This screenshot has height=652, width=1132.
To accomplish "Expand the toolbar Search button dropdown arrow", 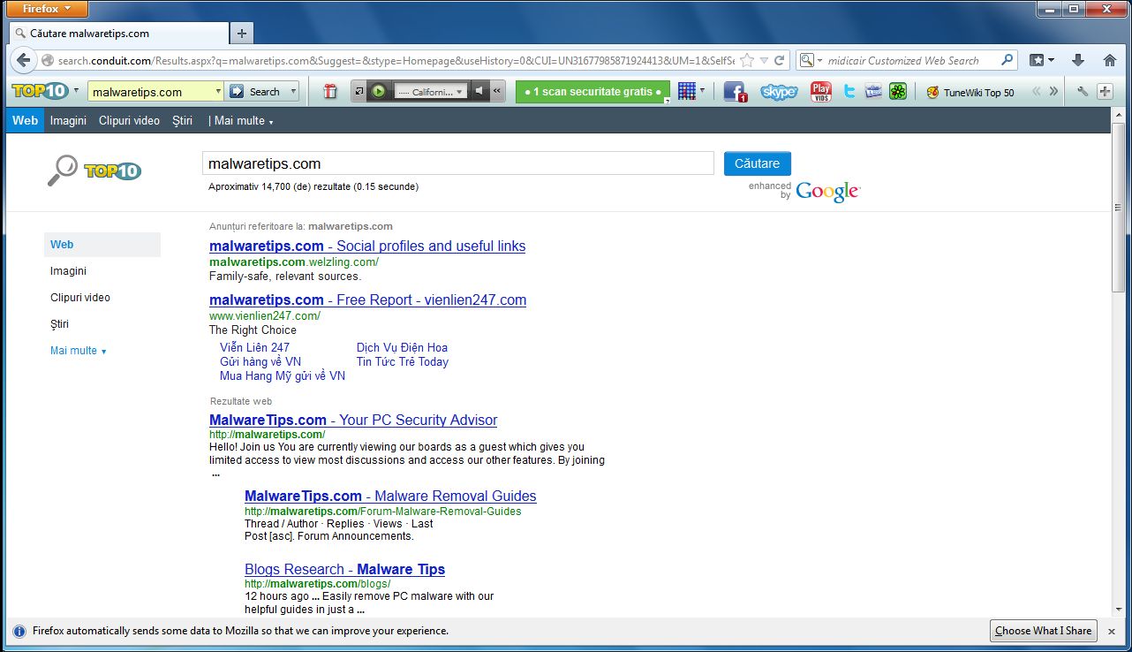I will 293,91.
